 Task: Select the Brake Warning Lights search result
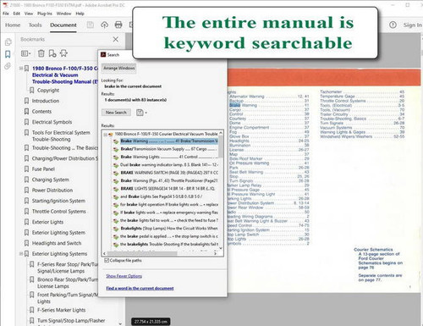tap(169, 157)
